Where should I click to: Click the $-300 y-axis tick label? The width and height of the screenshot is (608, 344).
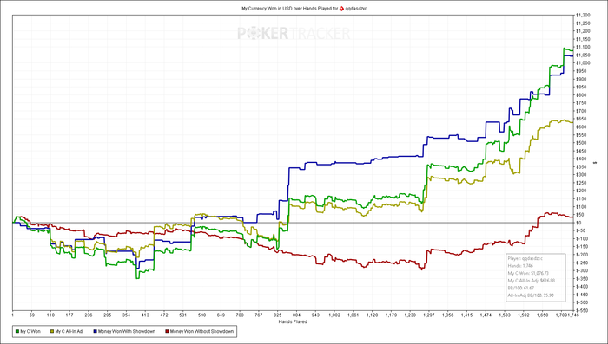[582, 270]
